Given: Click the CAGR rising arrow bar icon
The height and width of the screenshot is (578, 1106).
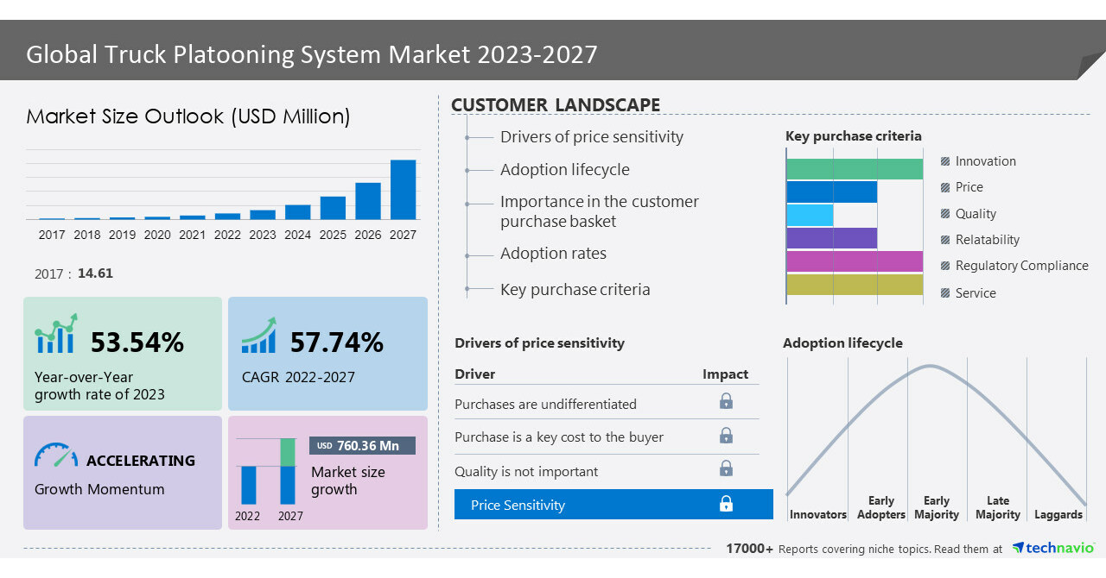Looking at the screenshot, I should 258,336.
